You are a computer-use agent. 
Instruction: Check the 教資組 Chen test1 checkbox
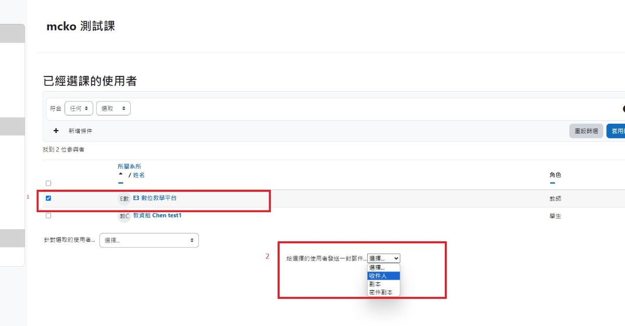point(48,216)
